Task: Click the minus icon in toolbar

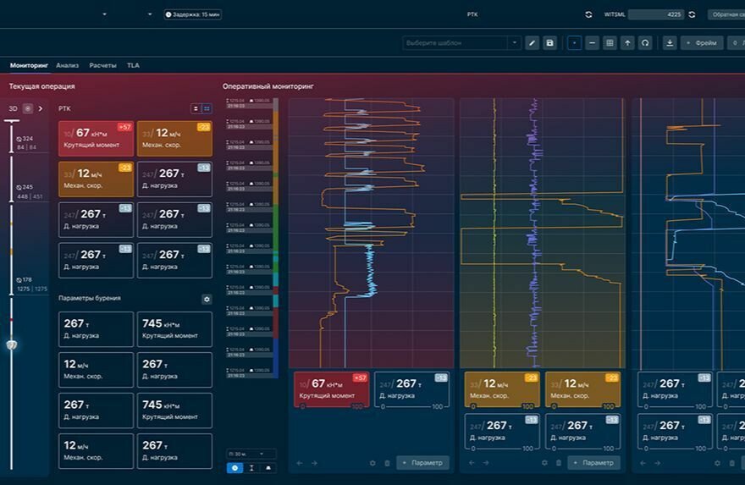Action: coord(592,43)
